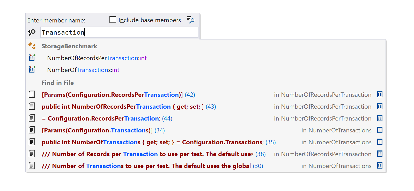Click the member icon at right of line 30 row

pyautogui.click(x=380, y=166)
